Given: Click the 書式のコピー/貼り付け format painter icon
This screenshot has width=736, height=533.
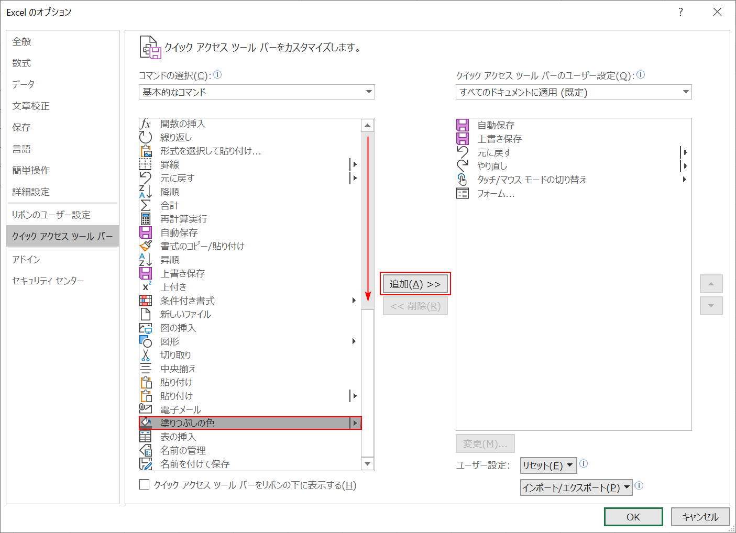Looking at the screenshot, I should pos(146,246).
